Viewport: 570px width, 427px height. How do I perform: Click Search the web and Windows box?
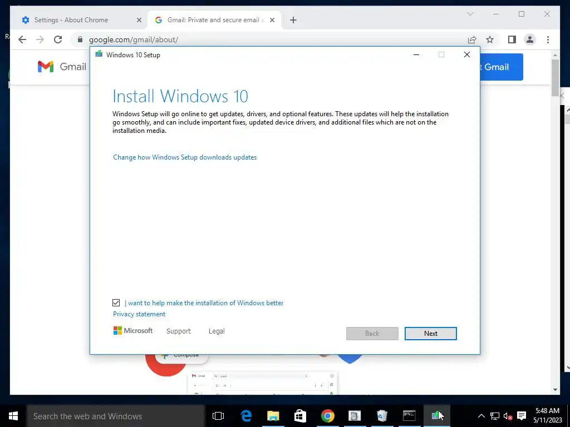click(116, 416)
